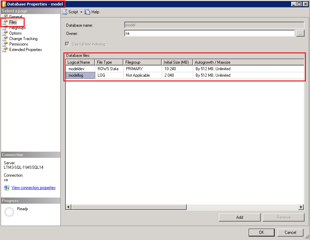
Task: Open the General page
Action: (15, 17)
